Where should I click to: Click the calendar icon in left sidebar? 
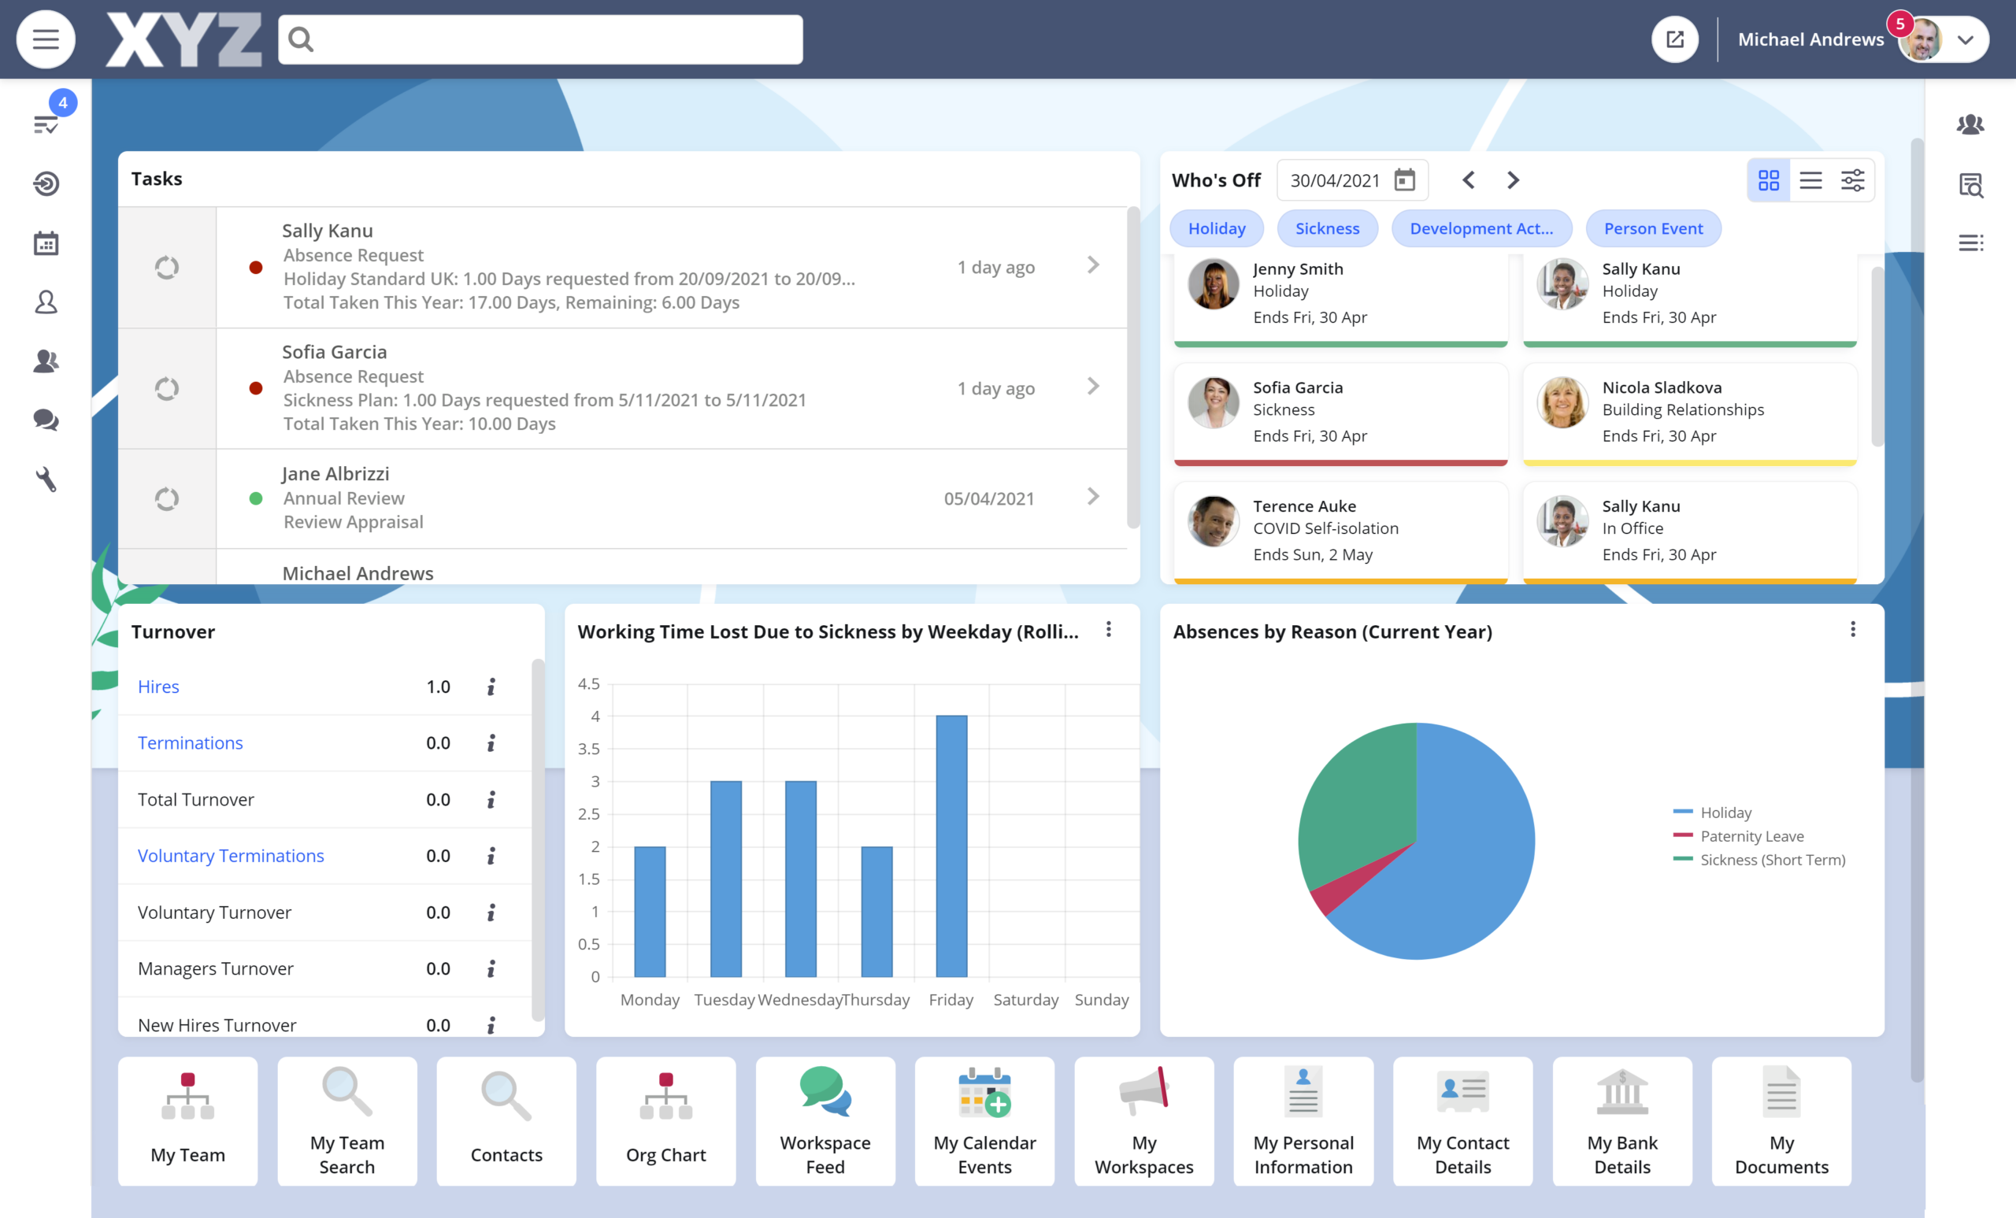click(x=46, y=243)
